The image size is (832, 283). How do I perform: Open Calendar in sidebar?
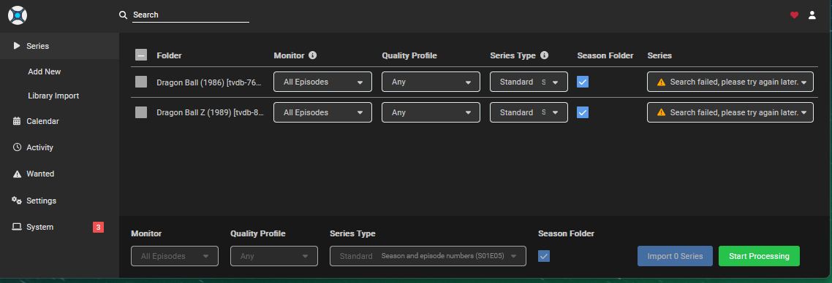click(59, 121)
